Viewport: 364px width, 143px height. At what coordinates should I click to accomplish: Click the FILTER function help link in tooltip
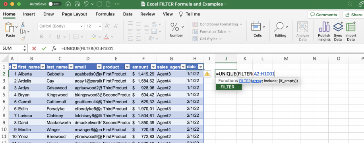click(x=244, y=81)
